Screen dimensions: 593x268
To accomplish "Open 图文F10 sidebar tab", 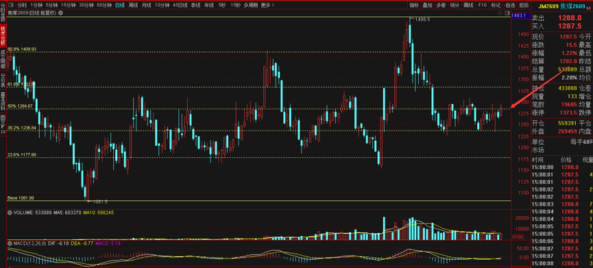I will pyautogui.click(x=3, y=124).
